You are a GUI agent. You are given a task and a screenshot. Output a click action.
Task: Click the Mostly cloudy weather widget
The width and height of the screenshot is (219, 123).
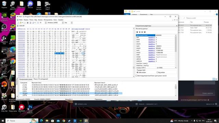179,121
